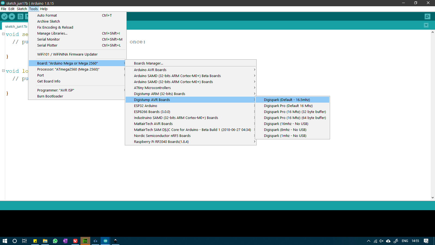Image resolution: width=435 pixels, height=245 pixels.
Task: Open the tab options dropdown arrow
Action: click(x=426, y=25)
